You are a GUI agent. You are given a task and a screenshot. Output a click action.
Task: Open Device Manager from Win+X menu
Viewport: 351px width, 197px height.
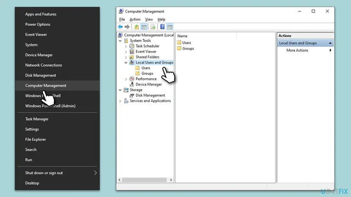[x=57, y=55]
